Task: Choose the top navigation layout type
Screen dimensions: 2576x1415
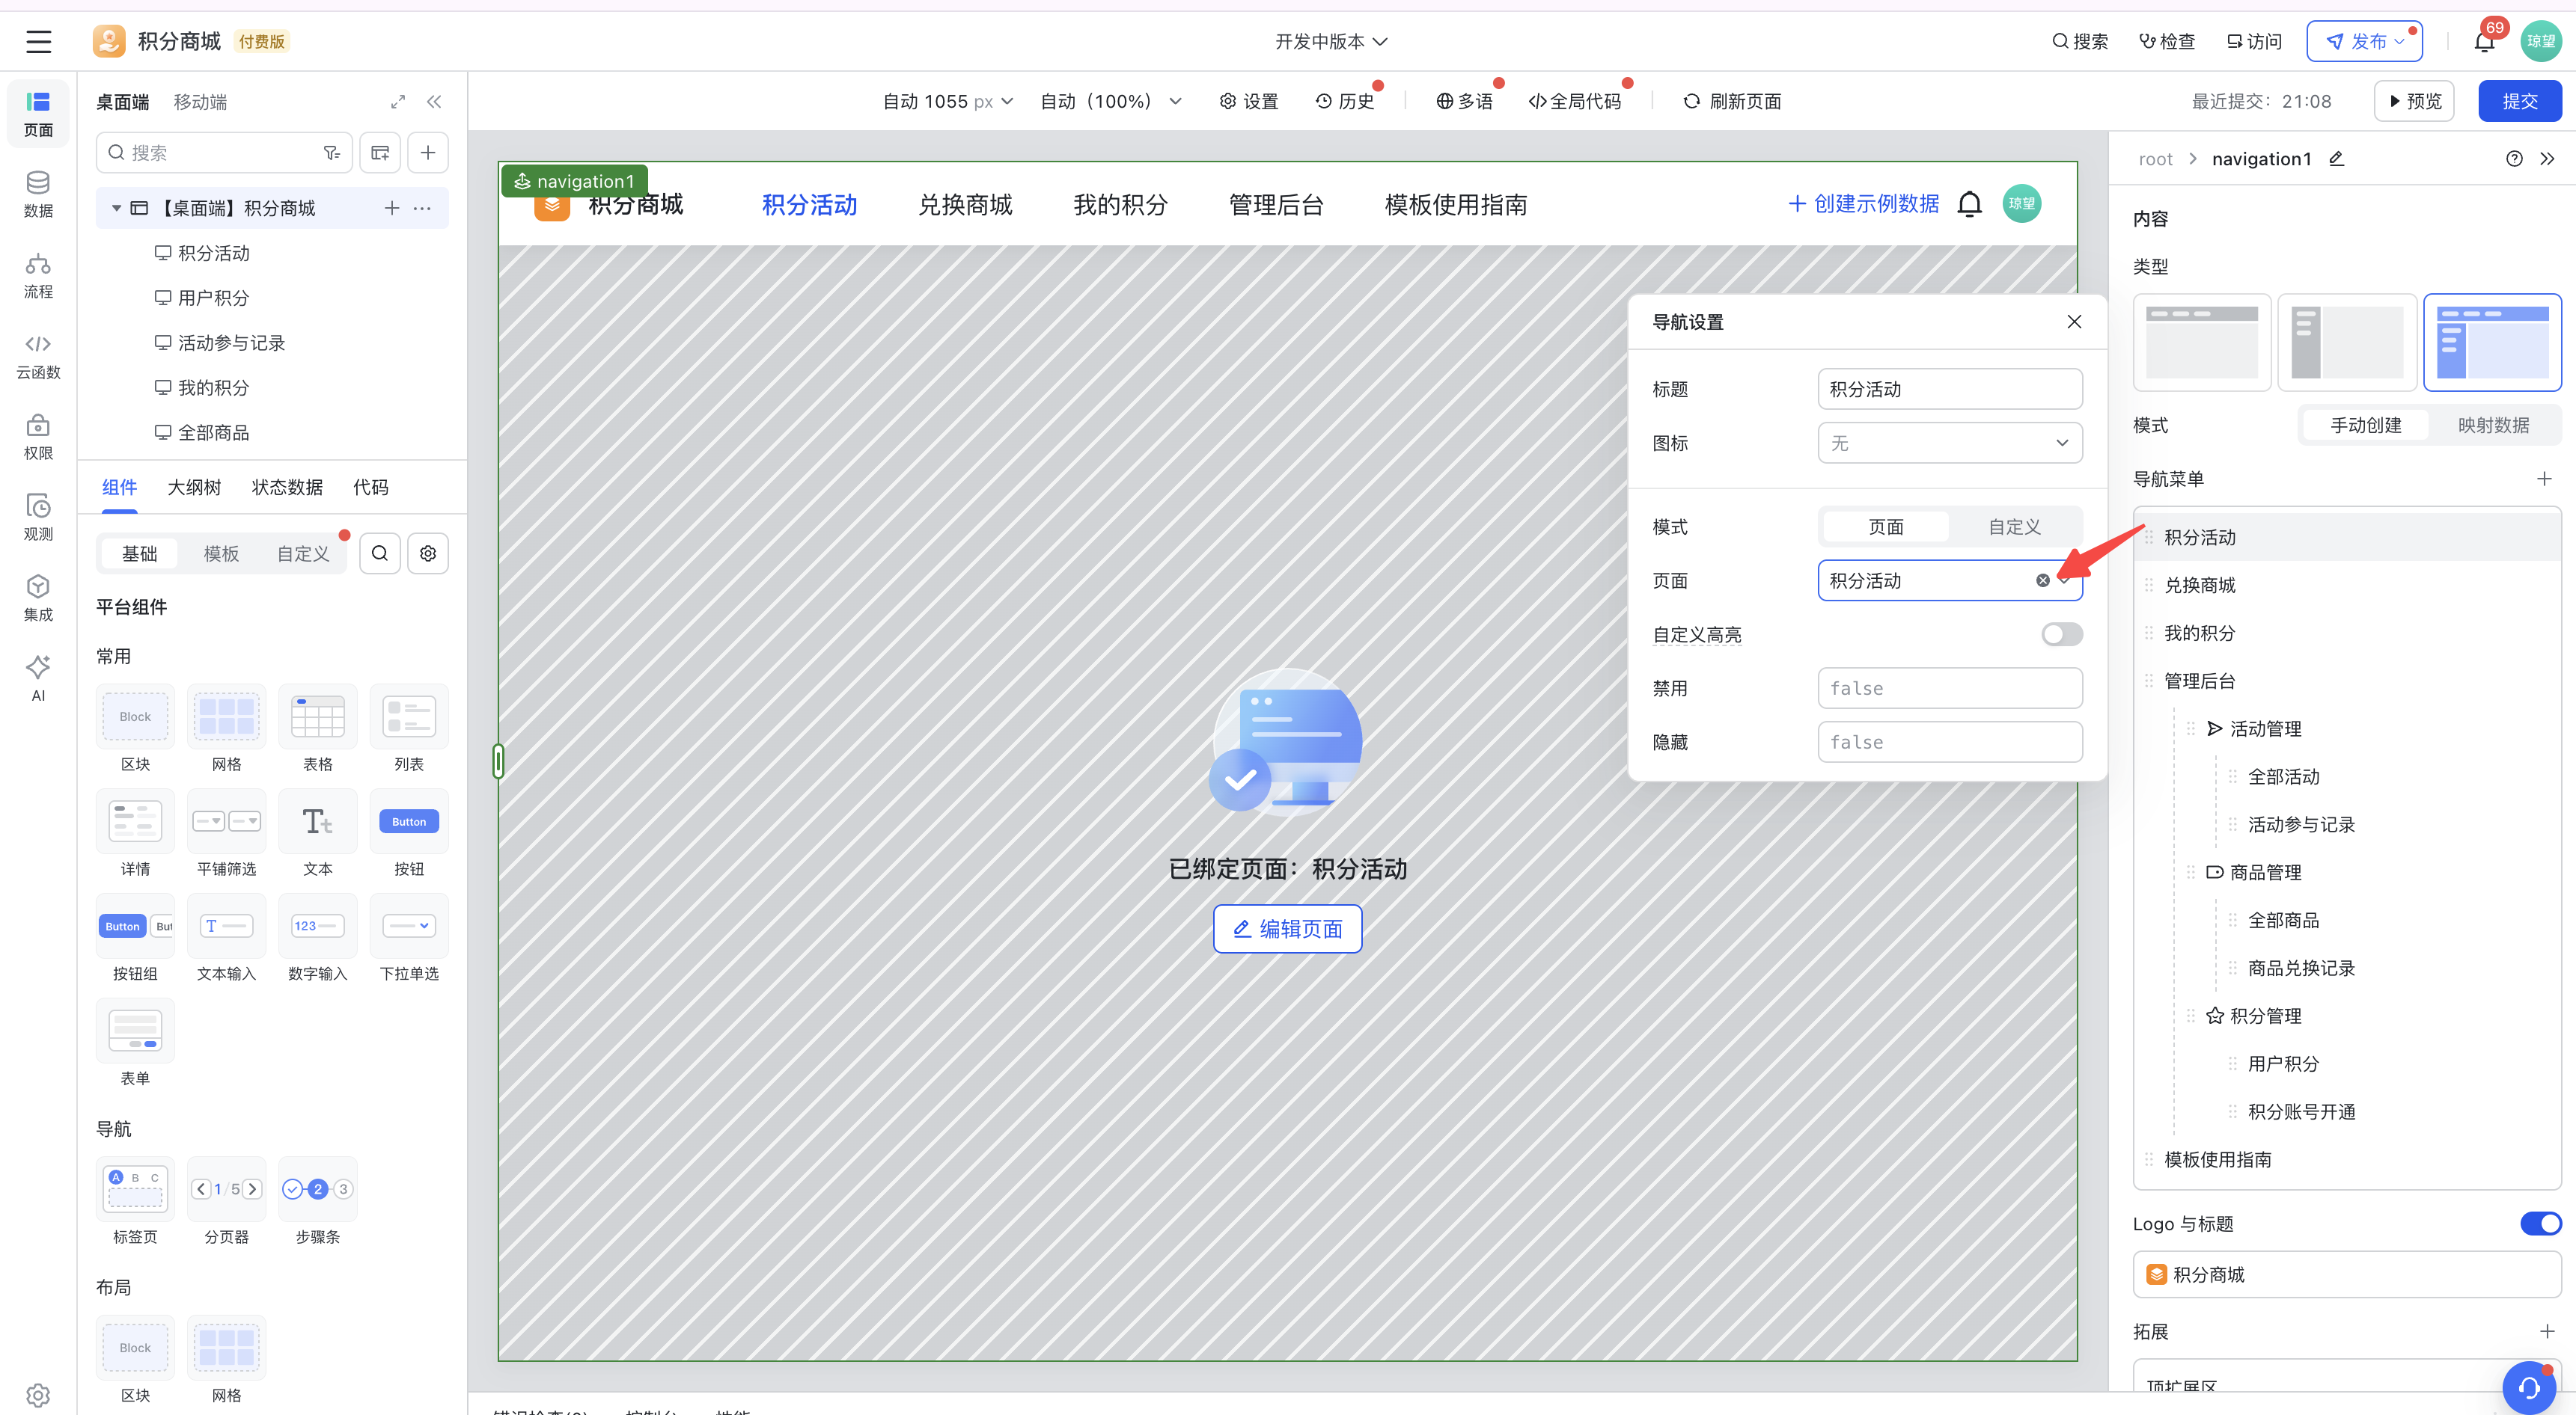Action: [x=2202, y=342]
